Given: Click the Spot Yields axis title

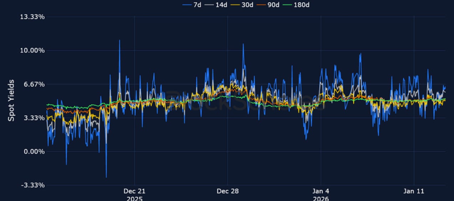Looking at the screenshot, I should (11, 100).
